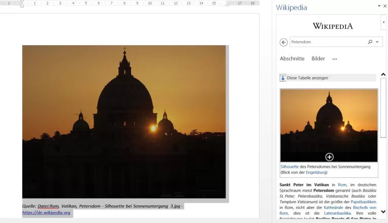Open the task pane options dropdown arrow
This screenshot has height=223, width=388.
[379, 6]
